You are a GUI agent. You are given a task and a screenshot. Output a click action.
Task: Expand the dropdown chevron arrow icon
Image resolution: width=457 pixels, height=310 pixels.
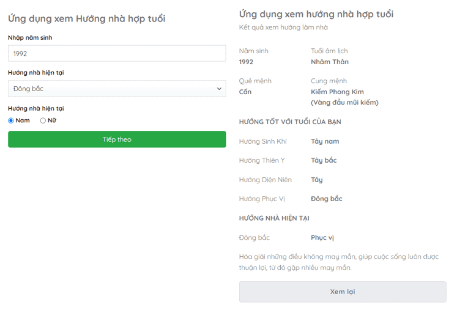point(219,89)
